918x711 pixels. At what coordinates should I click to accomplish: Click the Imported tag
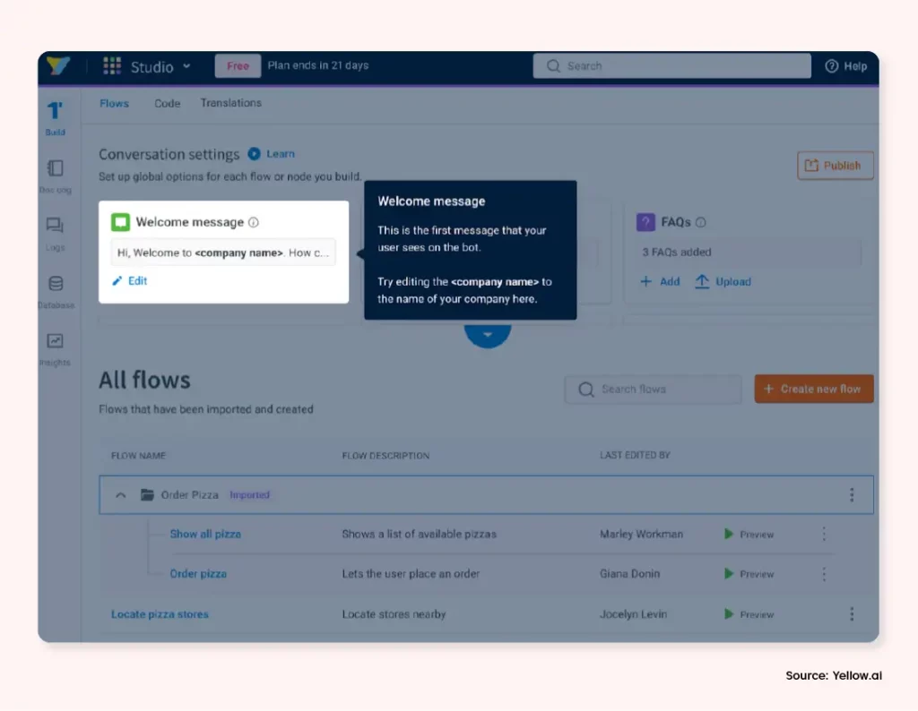(x=249, y=494)
